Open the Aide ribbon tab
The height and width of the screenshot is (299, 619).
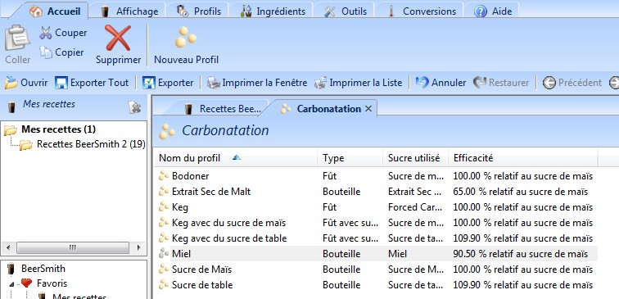[492, 11]
